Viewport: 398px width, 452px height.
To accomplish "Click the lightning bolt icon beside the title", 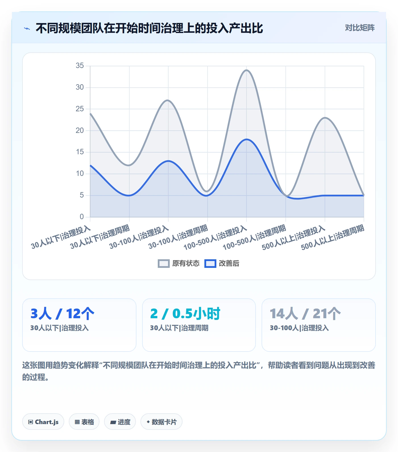I will (27, 28).
